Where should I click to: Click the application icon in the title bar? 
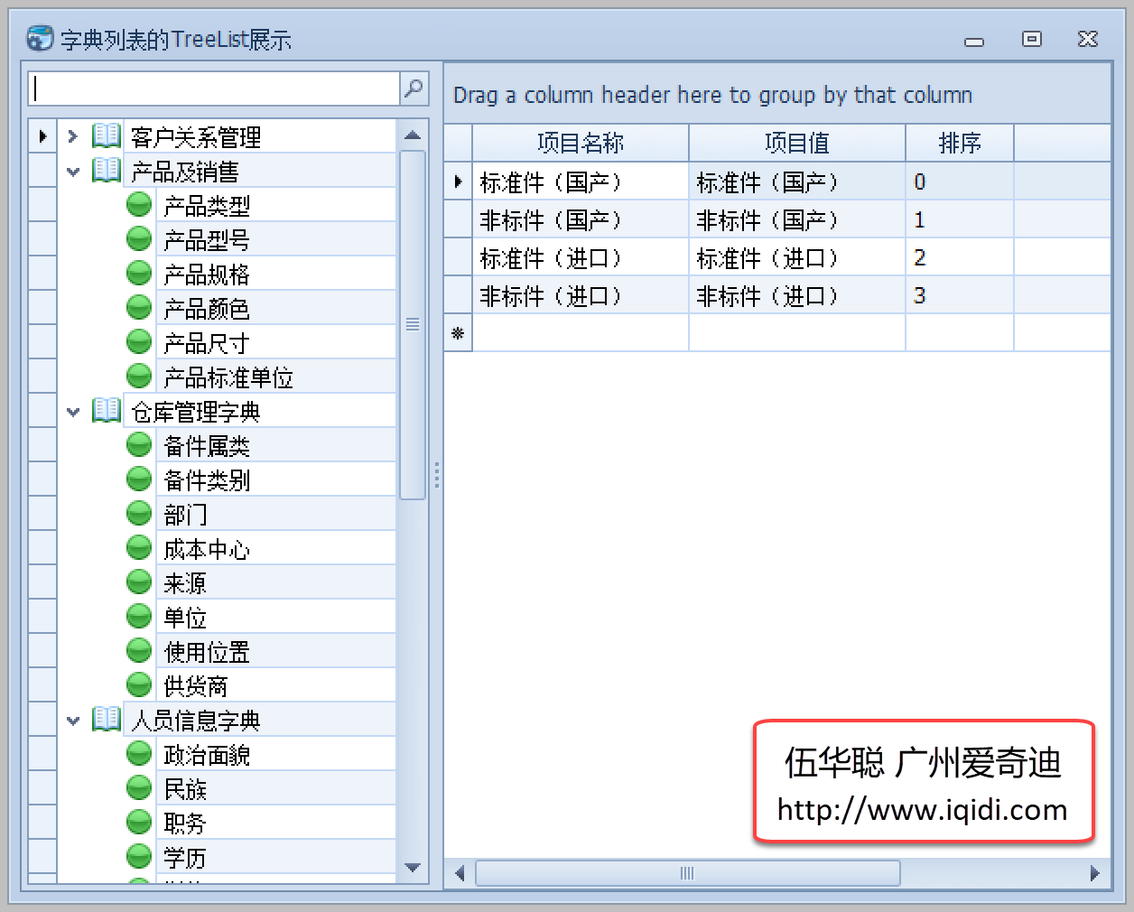(40, 39)
